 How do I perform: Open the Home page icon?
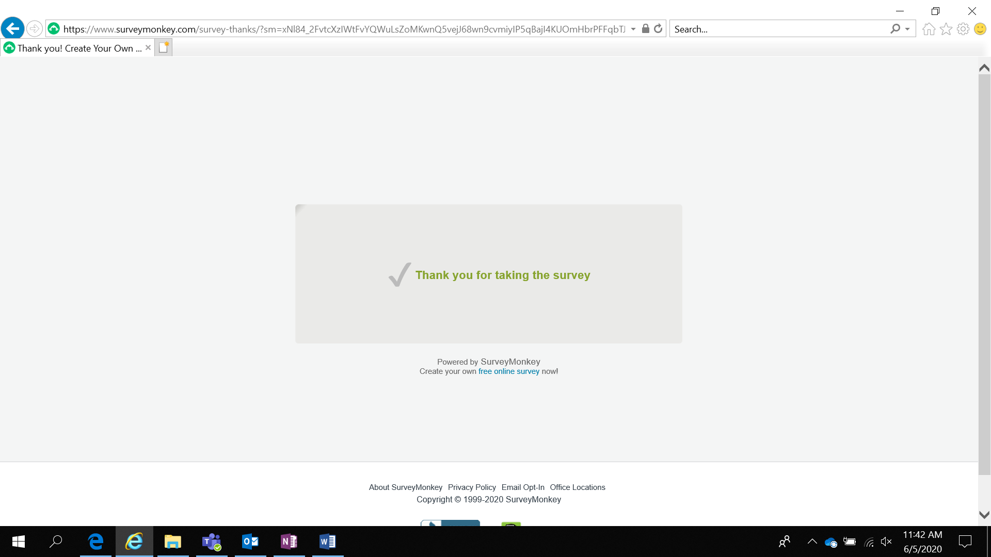pyautogui.click(x=929, y=29)
